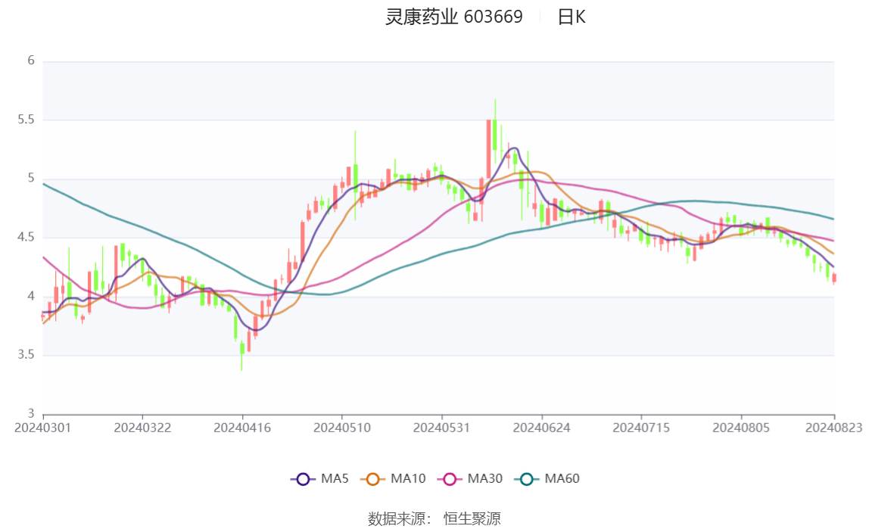Click y-axis value 6
Screen dimensions: 869x529
[x=31, y=61]
